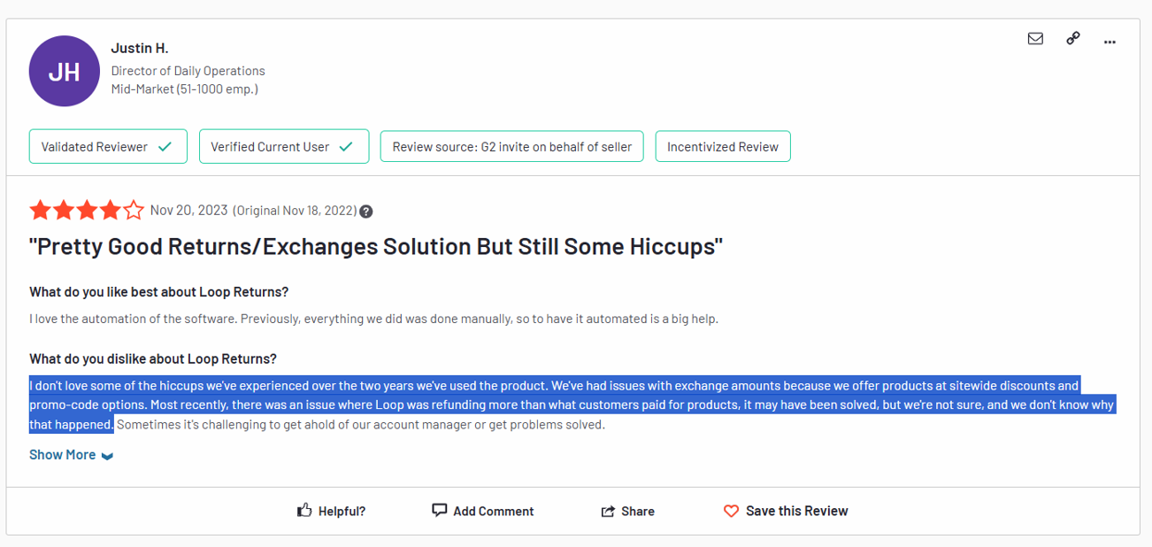
Task: Open Justin H. reviewer name
Action: point(140,48)
